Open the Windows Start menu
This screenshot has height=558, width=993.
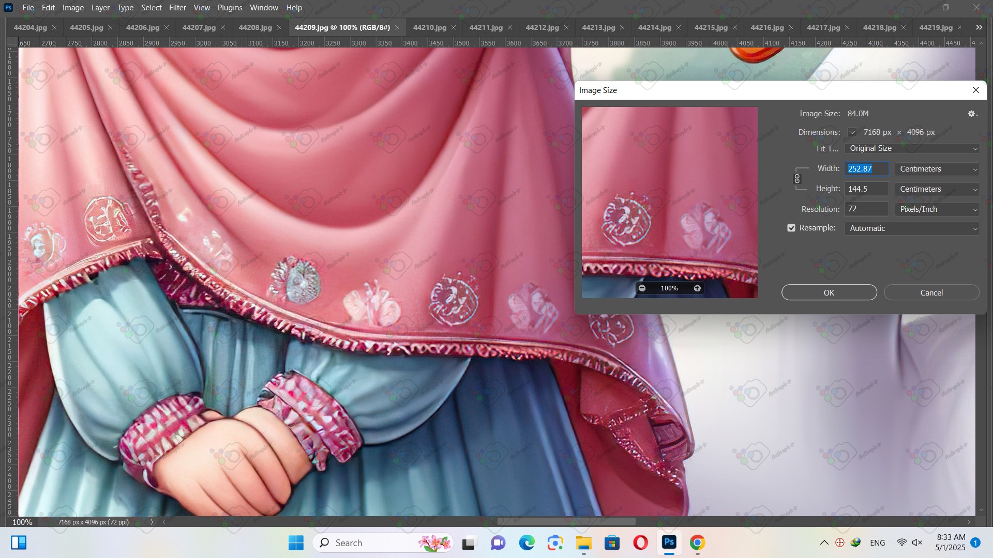click(296, 542)
